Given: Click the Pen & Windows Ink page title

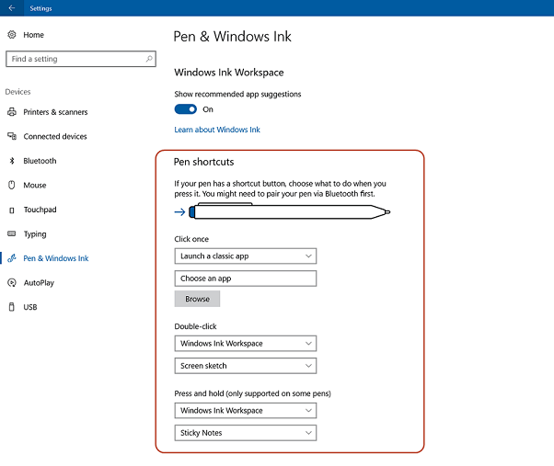Looking at the screenshot, I should coord(233,37).
